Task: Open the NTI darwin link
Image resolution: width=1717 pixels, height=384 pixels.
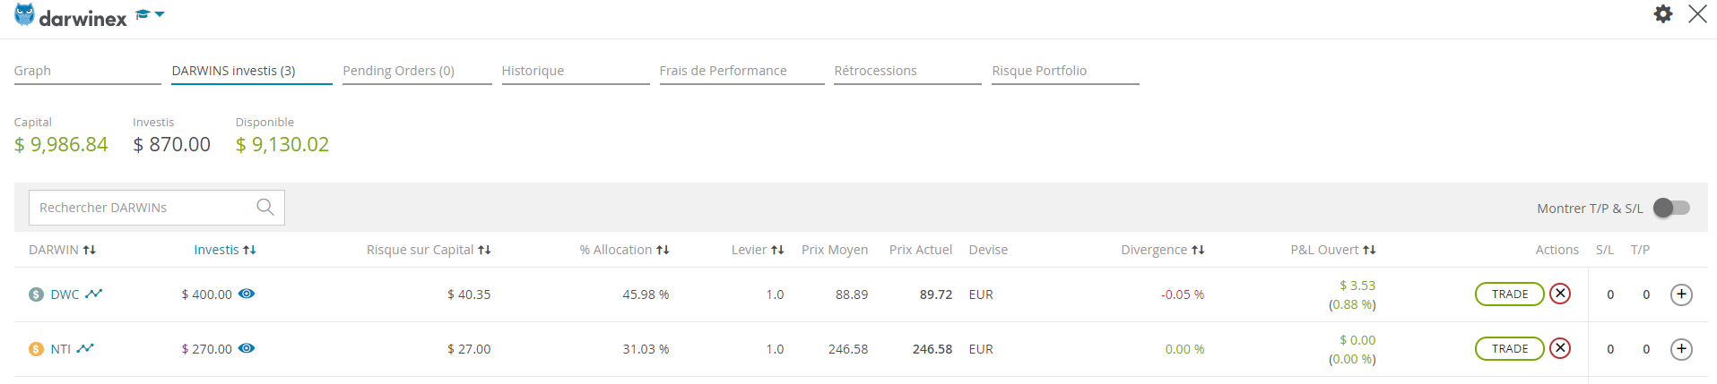Action: pyautogui.click(x=60, y=349)
